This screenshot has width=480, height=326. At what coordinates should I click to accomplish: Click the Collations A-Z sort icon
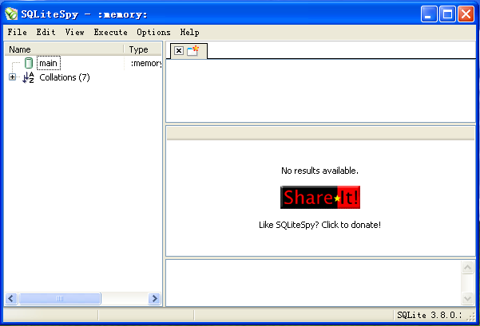[x=29, y=77]
